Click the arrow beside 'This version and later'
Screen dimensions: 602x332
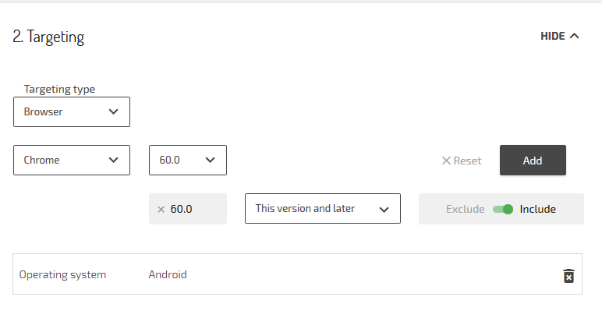click(x=384, y=209)
